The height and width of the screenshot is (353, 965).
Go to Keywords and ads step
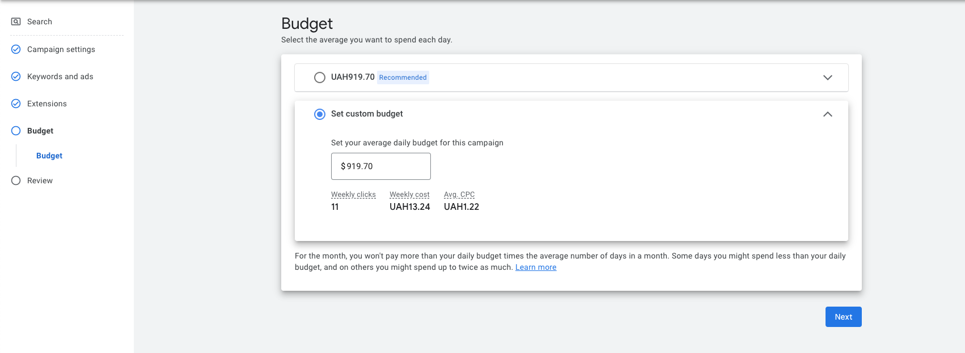(x=60, y=76)
